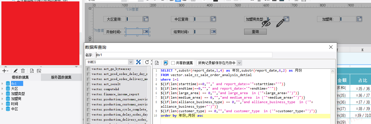Open dropdown arrow next to add dataset

pyautogui.click(x=8, y=71)
